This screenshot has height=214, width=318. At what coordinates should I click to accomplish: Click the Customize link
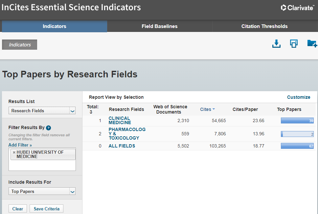[298, 97]
